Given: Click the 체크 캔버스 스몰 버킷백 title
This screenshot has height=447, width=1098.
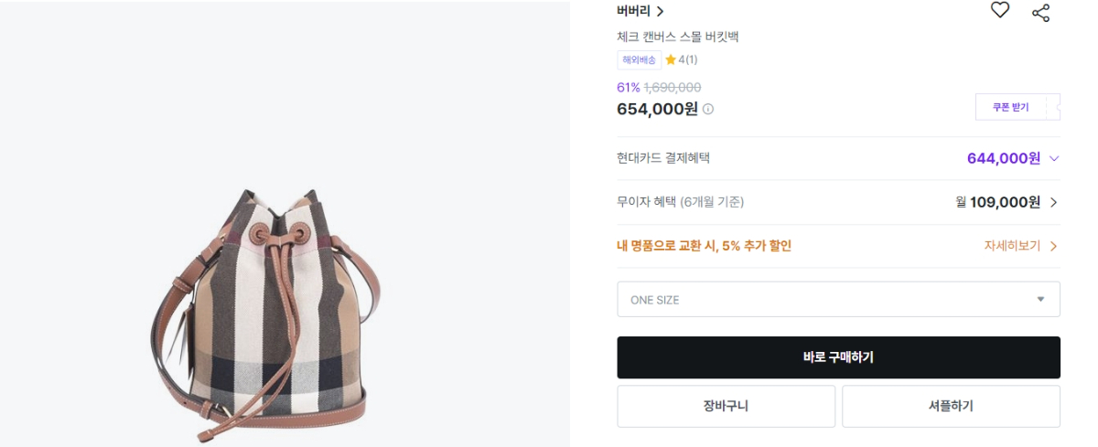Looking at the screenshot, I should pyautogui.click(x=678, y=37).
